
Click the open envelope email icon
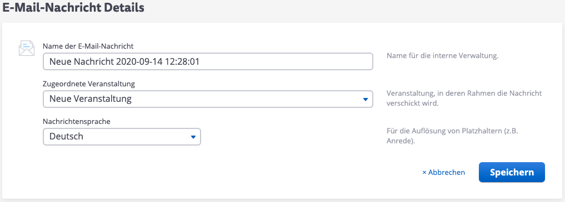coord(27,48)
